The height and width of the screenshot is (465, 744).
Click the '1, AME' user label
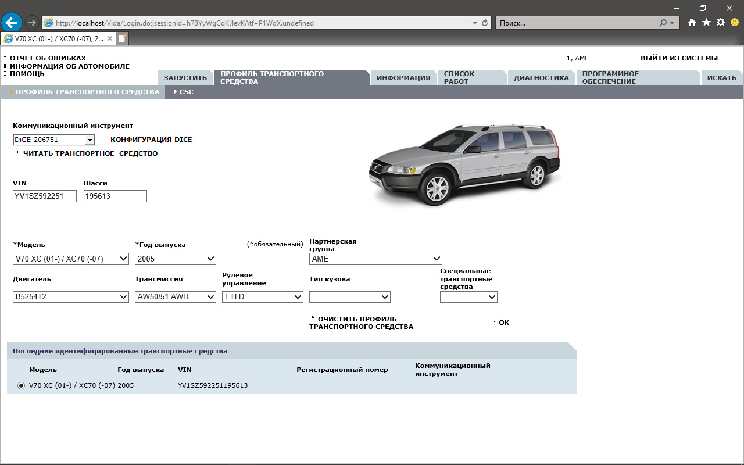(578, 58)
